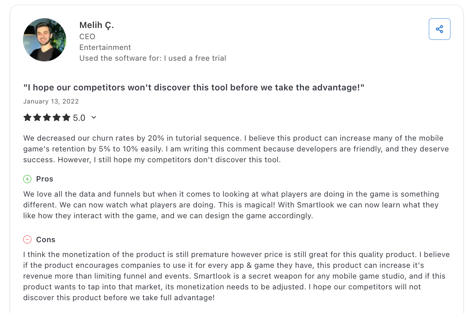Click the 5.0 rating score
This screenshot has height=313, width=470.
(79, 118)
